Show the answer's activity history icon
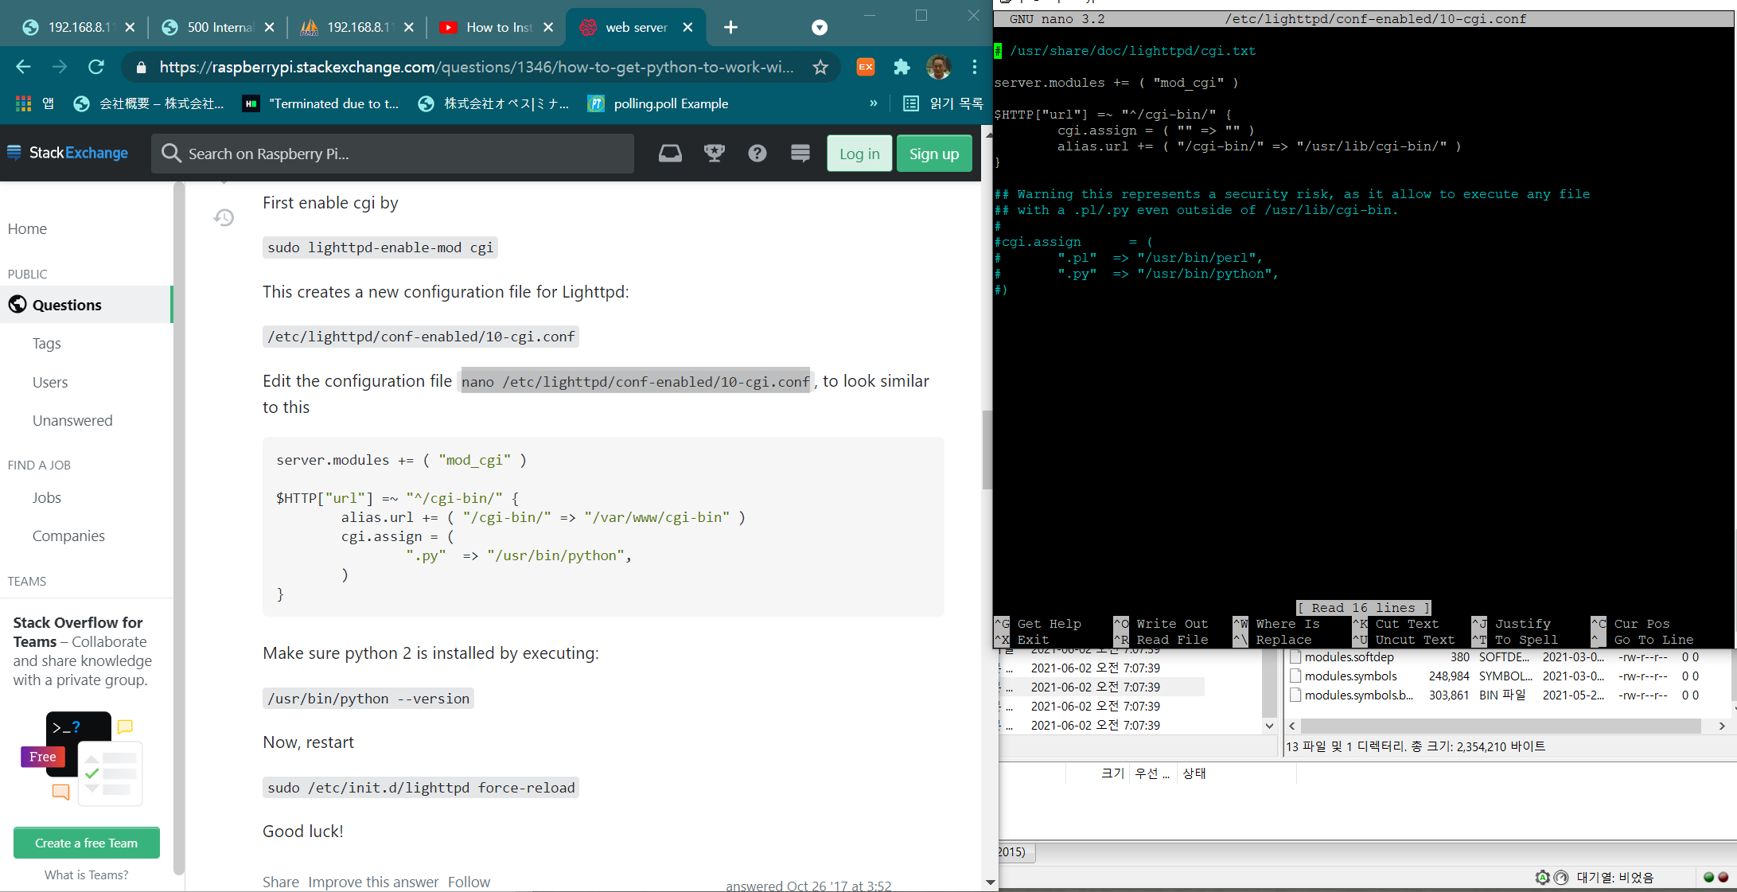 click(x=224, y=217)
